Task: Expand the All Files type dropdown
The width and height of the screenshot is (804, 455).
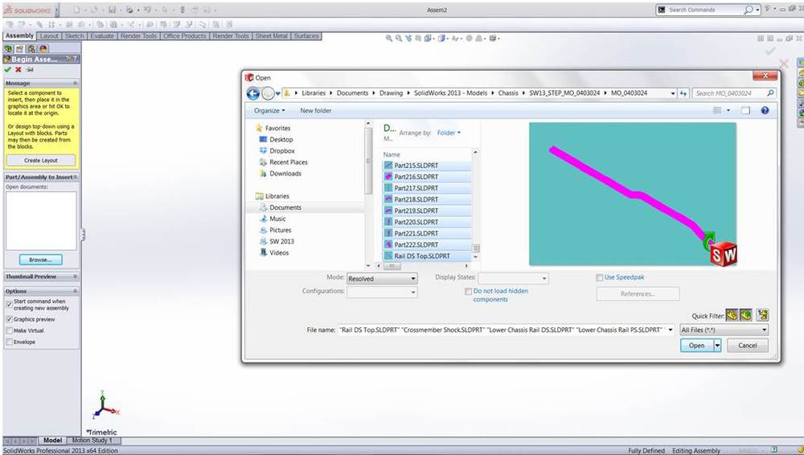Action: [724, 330]
